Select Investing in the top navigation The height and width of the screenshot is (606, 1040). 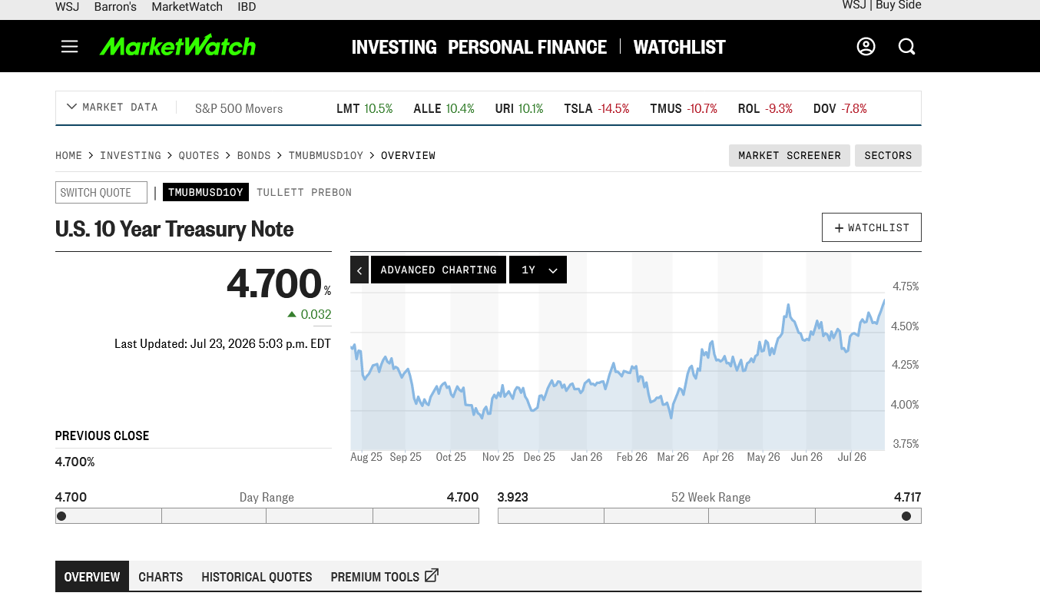(x=394, y=48)
